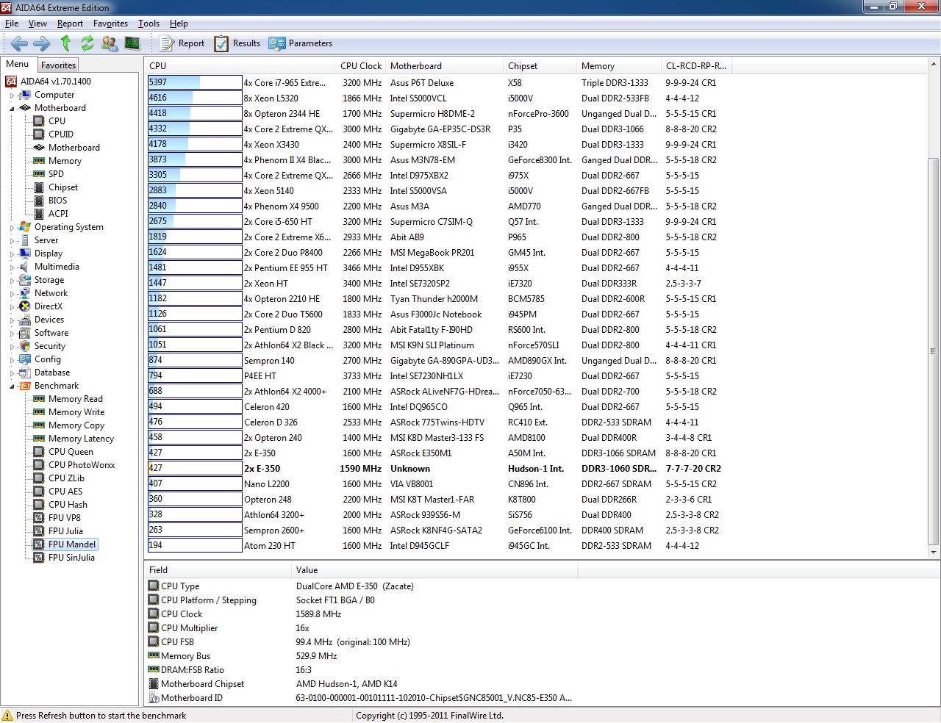Viewport: 941px width, 723px height.
Task: Sort by the CL-RCD-RP-R... column header
Action: click(696, 66)
